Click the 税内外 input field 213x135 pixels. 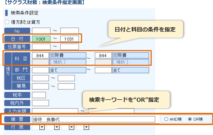(40, 103)
